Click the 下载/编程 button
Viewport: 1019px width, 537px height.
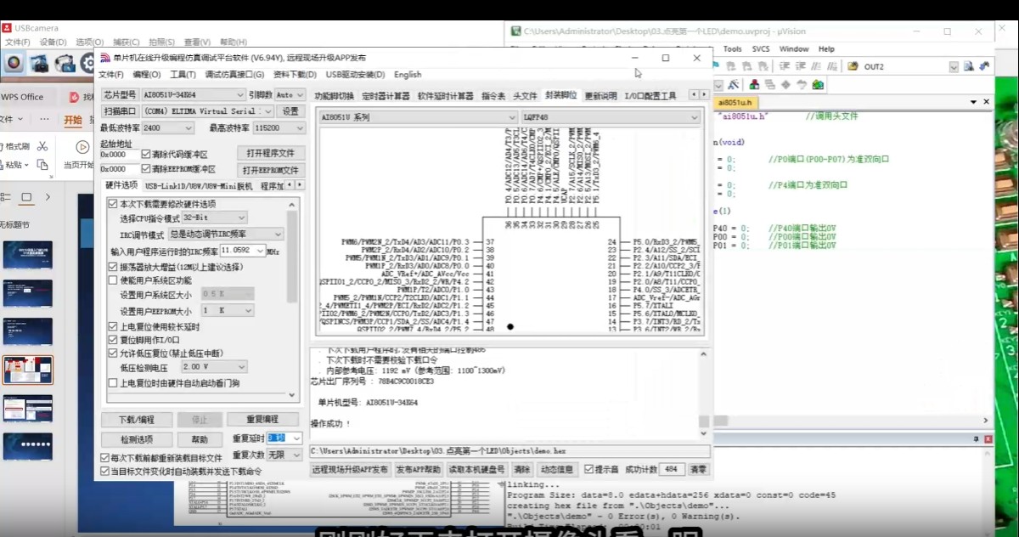tap(136, 420)
